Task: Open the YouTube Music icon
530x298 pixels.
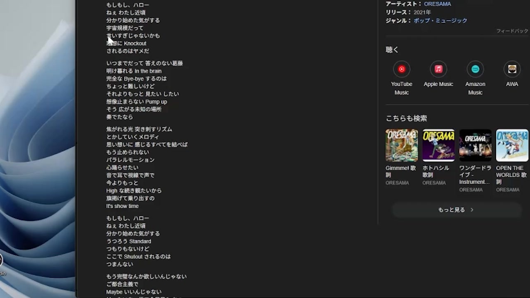Action: point(402,69)
